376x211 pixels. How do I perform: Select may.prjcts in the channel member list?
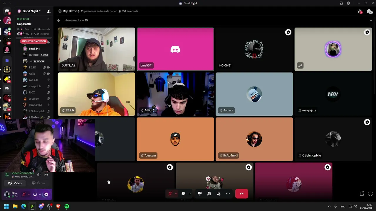[x=36, y=86]
